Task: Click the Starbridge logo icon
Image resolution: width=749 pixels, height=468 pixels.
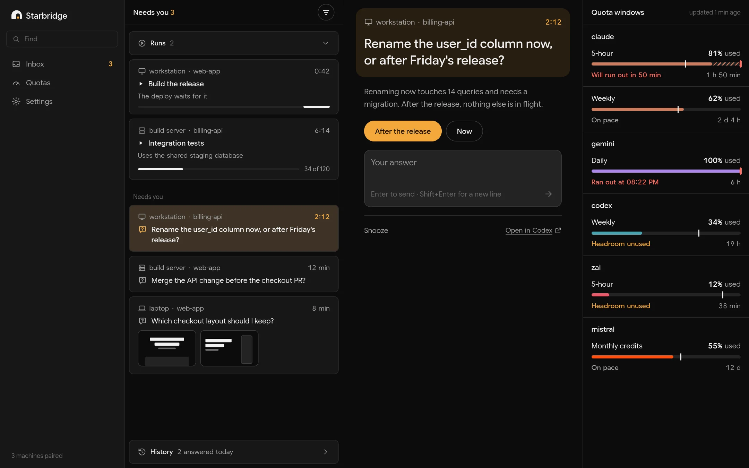Action: (x=16, y=15)
